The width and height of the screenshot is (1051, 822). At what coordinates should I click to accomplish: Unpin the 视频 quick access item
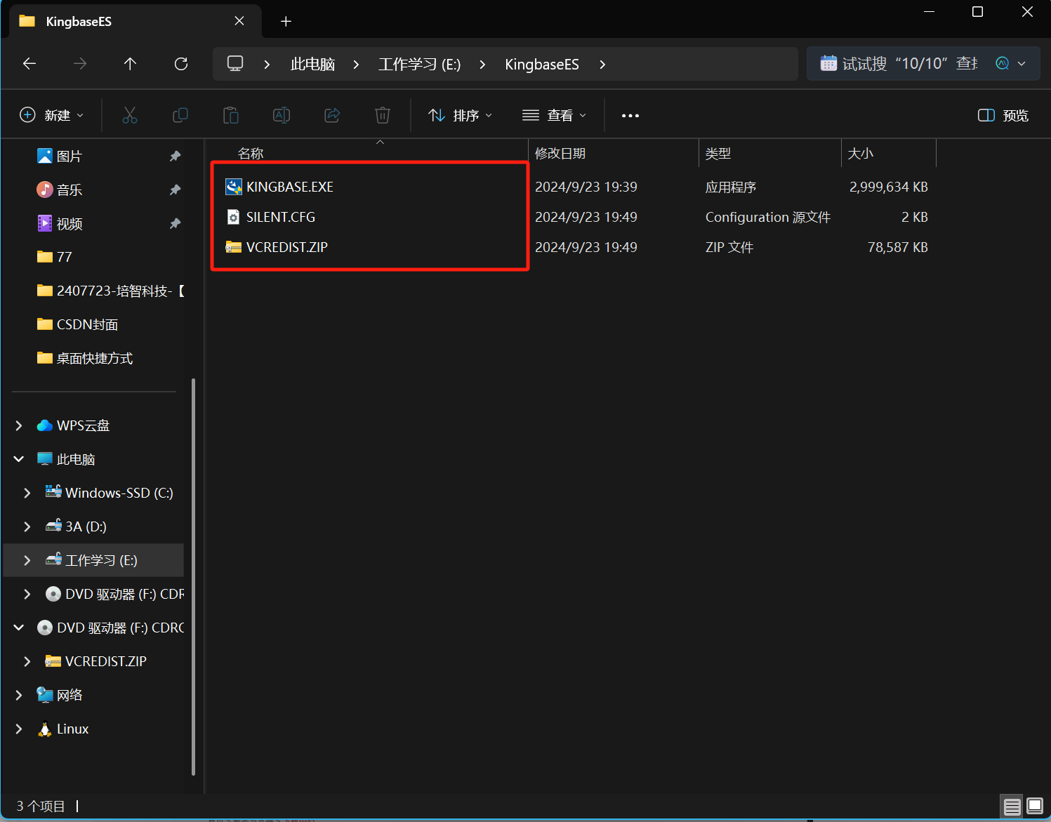click(x=175, y=223)
